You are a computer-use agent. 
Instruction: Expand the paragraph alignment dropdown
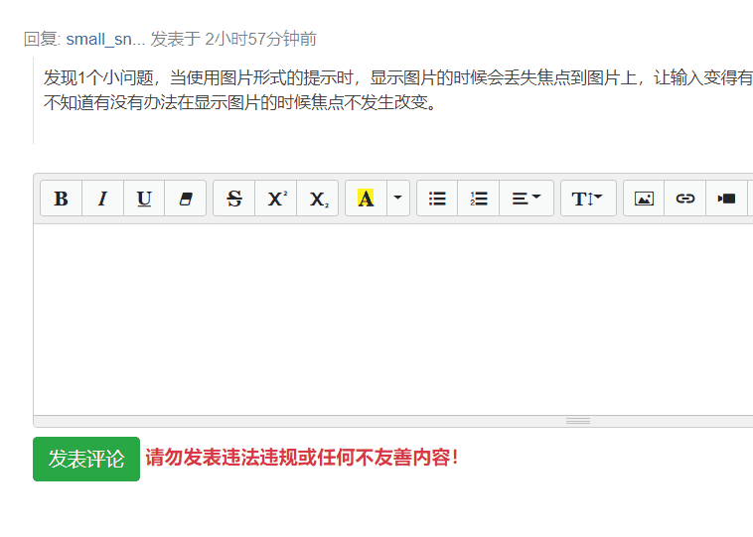527,199
